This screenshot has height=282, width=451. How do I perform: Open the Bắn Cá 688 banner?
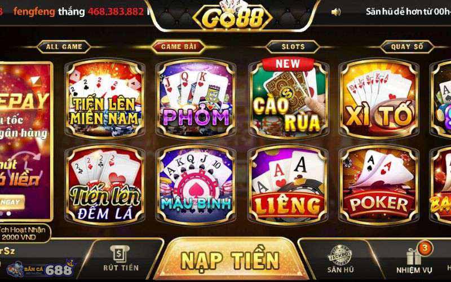41,269
